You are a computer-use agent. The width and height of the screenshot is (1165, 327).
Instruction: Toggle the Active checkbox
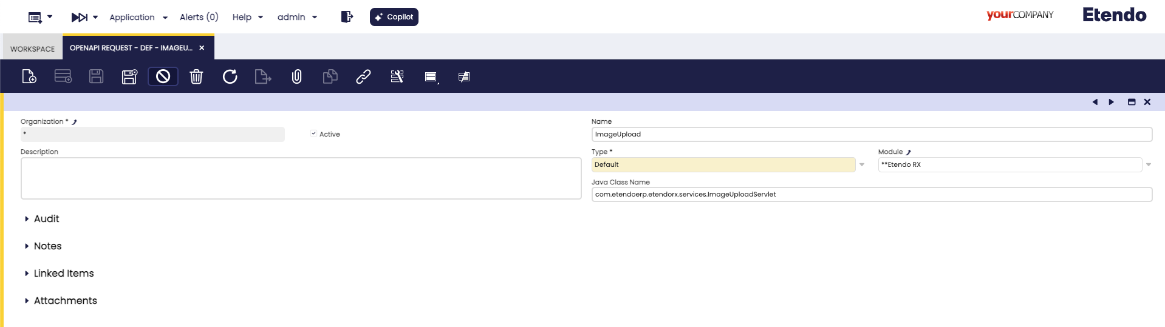point(313,133)
